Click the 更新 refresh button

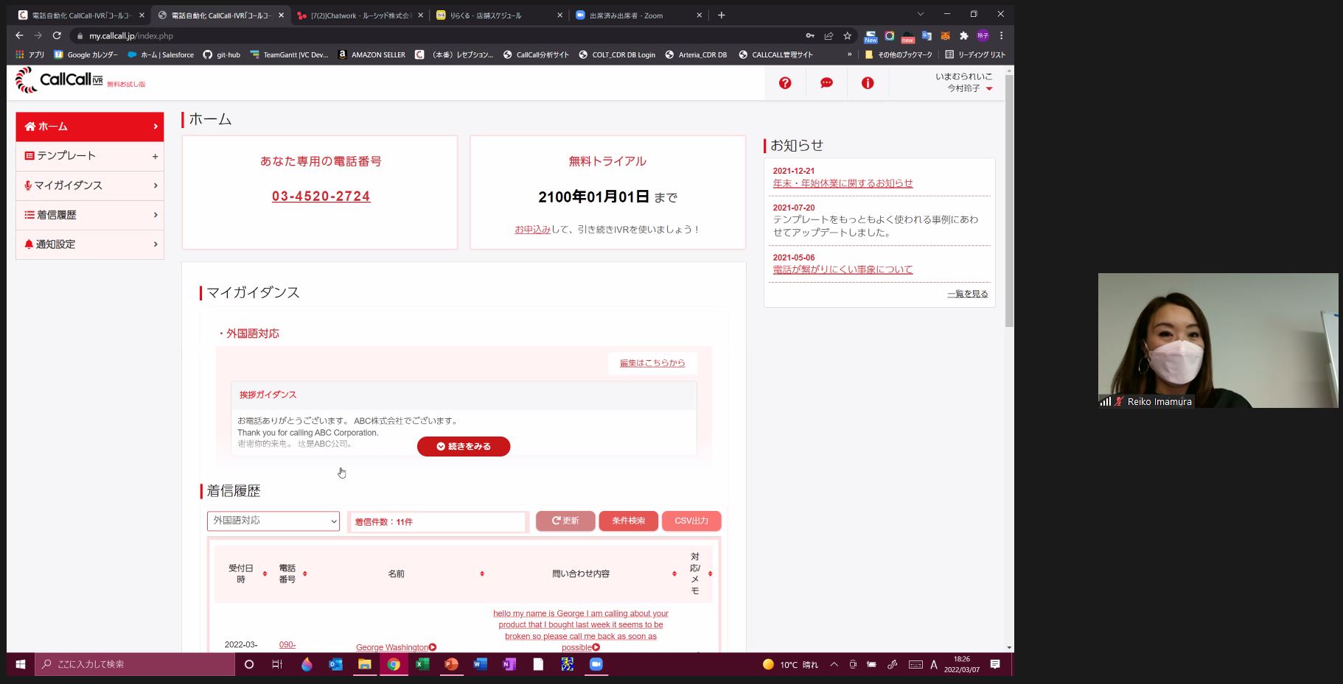(x=565, y=521)
